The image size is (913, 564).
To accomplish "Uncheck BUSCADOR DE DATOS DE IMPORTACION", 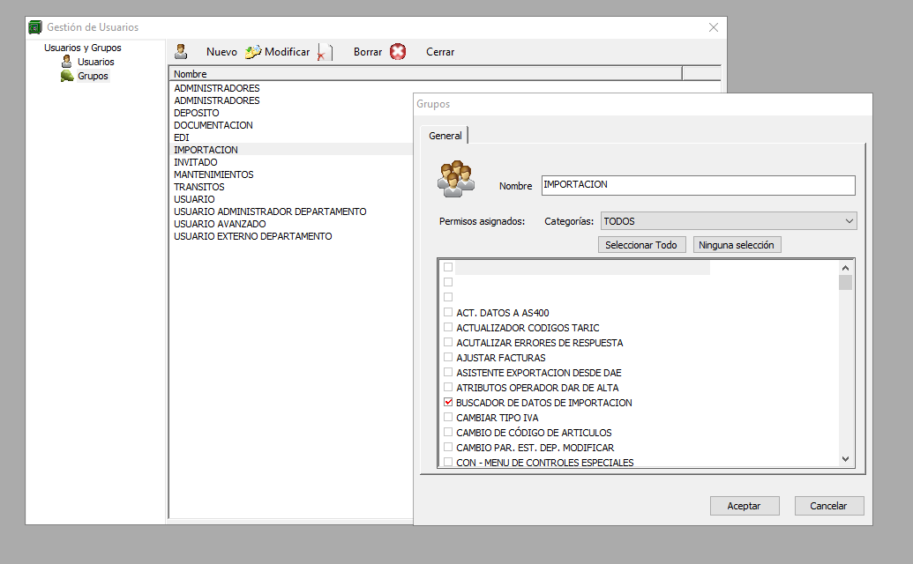I will click(x=448, y=403).
